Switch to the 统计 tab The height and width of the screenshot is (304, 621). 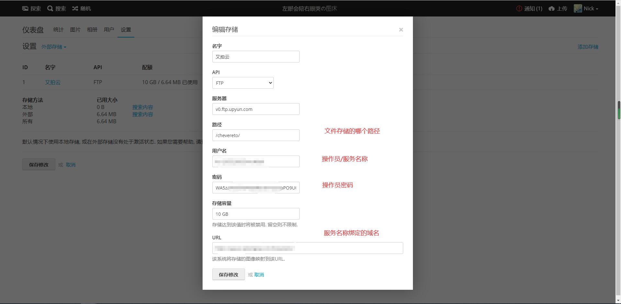[58, 29]
